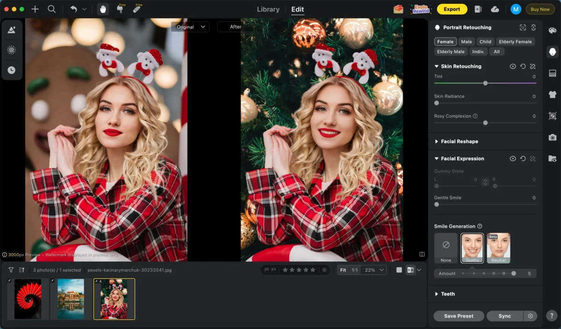The width and height of the screenshot is (561, 329).
Task: Adjust the Tint slider handle
Action: tap(485, 83)
